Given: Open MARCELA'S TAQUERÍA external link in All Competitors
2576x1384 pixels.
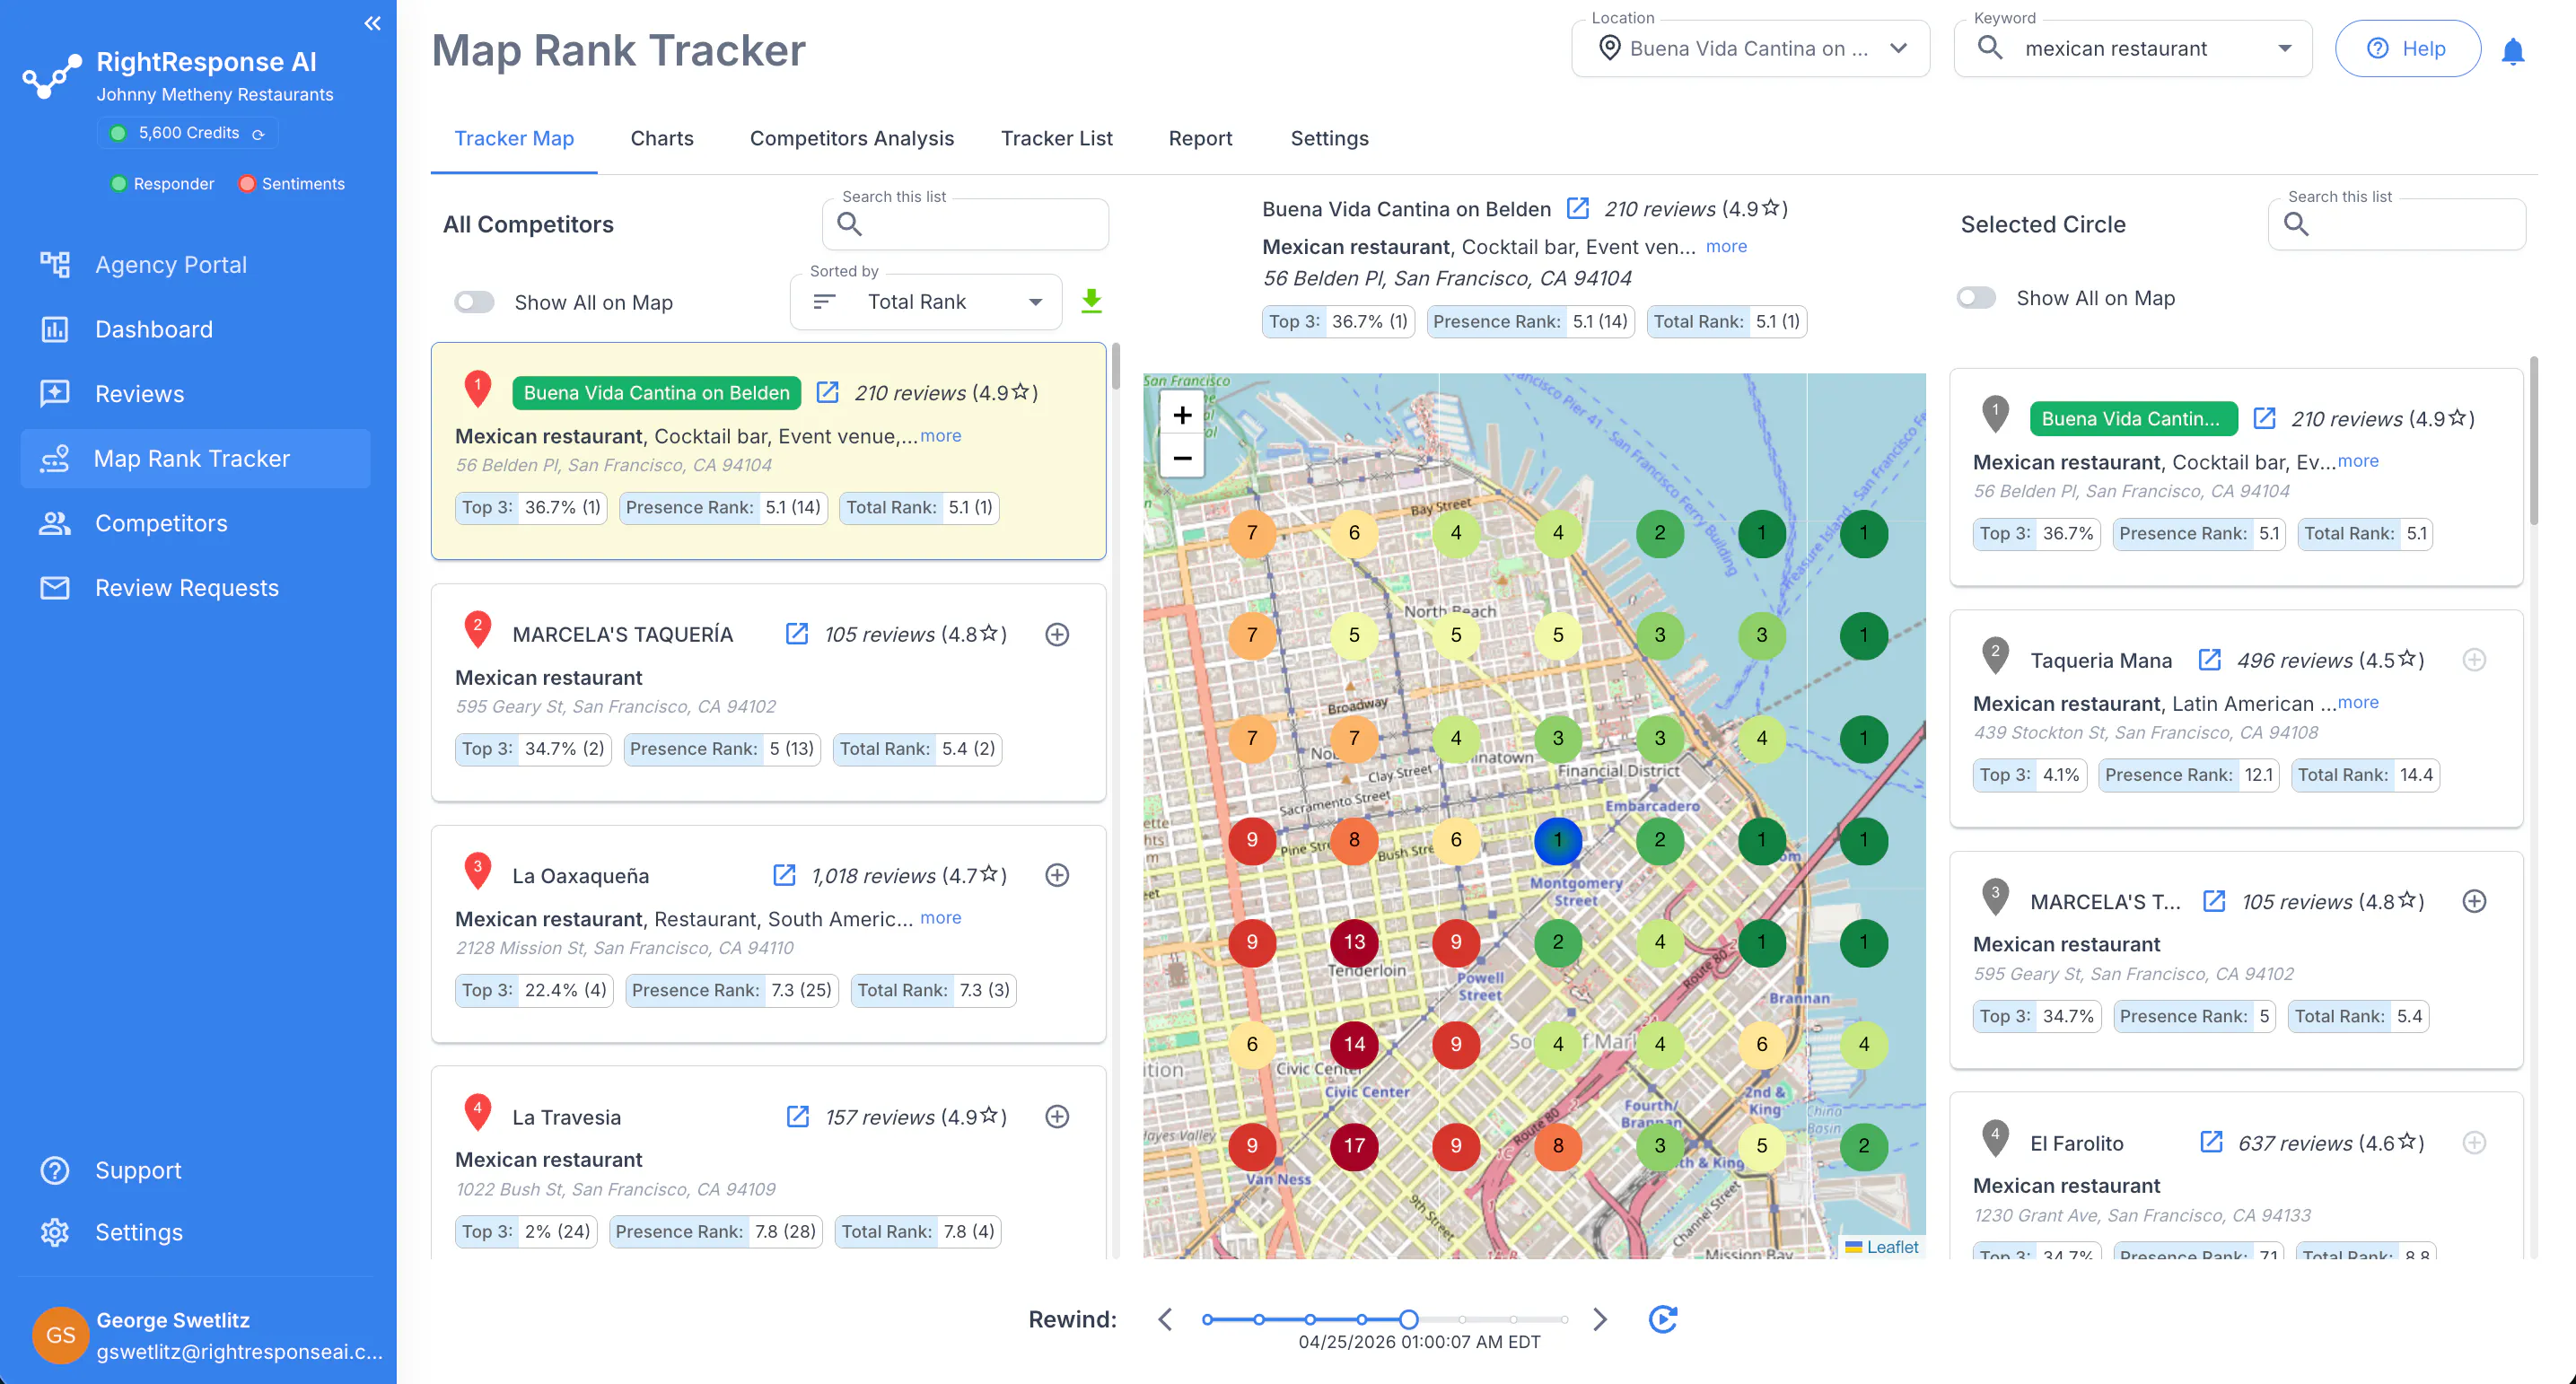Looking at the screenshot, I should pos(796,634).
